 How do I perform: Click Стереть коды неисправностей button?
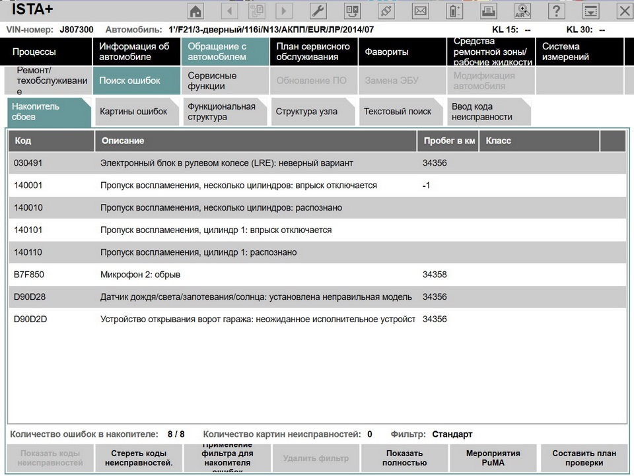point(139,458)
